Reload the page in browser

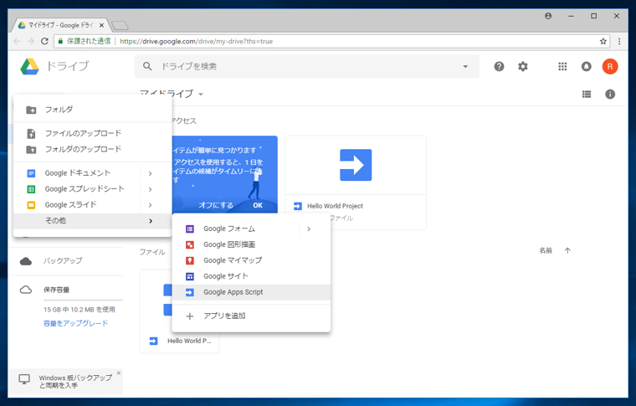44,41
